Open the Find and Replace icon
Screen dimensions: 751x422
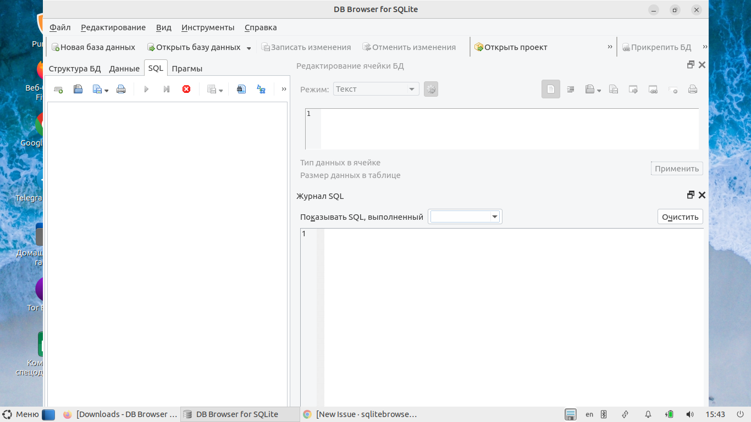[x=241, y=89]
